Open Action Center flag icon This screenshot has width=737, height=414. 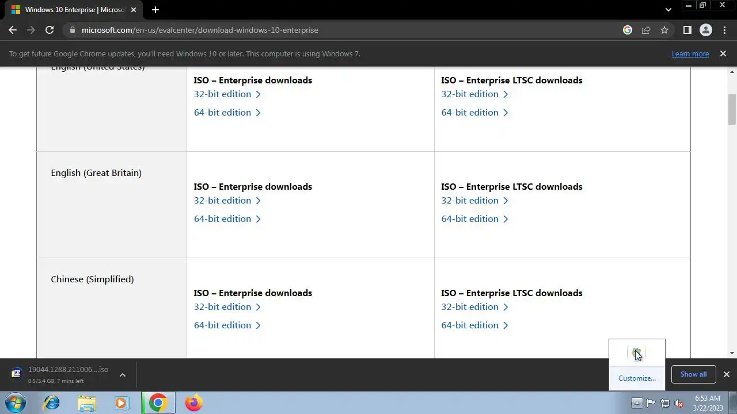click(x=651, y=402)
